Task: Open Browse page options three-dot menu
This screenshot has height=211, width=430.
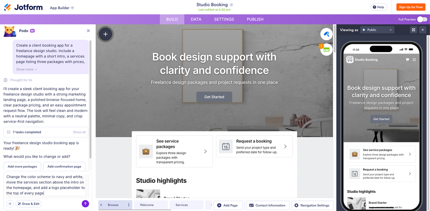Action: [x=129, y=205]
